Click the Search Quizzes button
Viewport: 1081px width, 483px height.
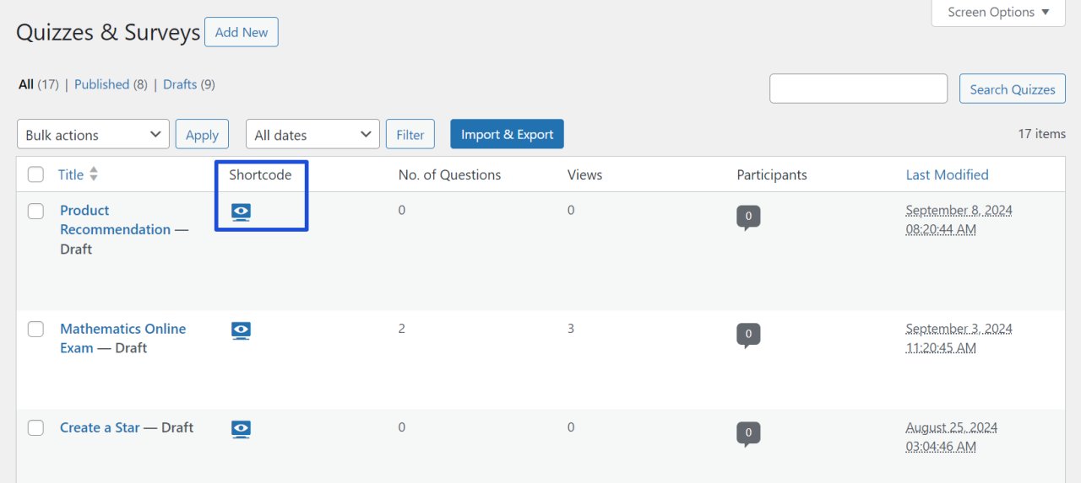tap(1013, 89)
